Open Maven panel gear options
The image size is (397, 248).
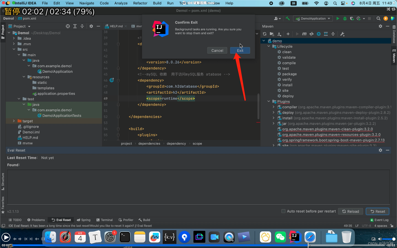click(380, 26)
